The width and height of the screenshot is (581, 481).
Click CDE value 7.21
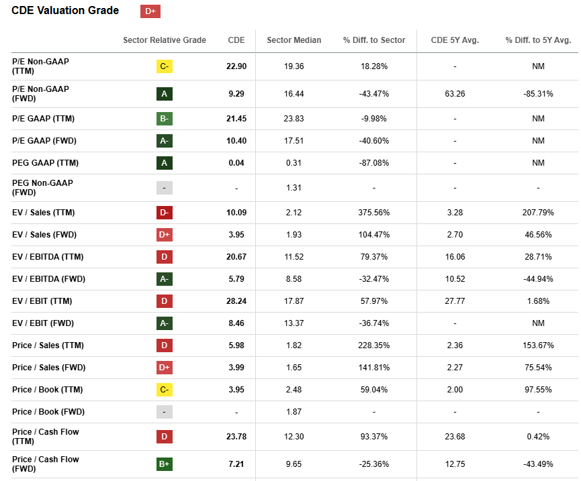tap(236, 464)
